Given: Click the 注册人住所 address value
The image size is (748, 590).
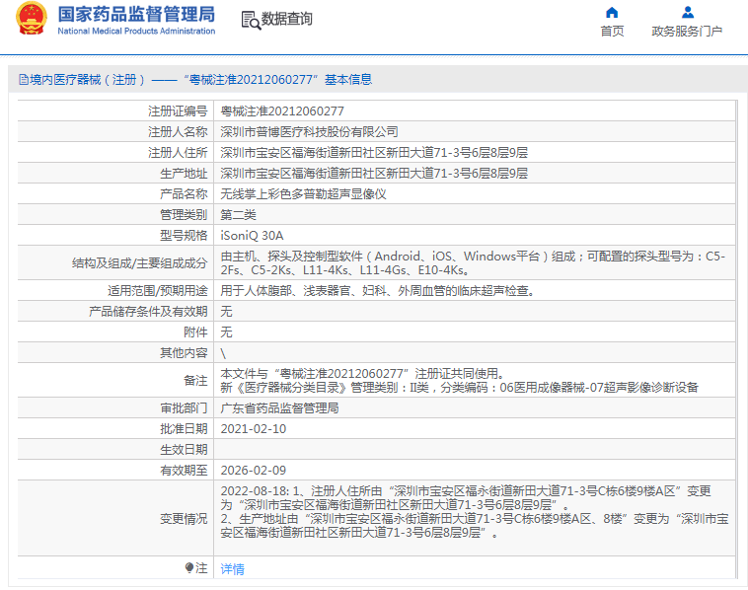Looking at the screenshot, I should pyautogui.click(x=374, y=153).
